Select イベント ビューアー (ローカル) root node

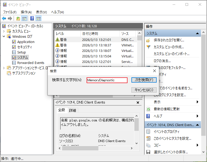tap(25, 26)
